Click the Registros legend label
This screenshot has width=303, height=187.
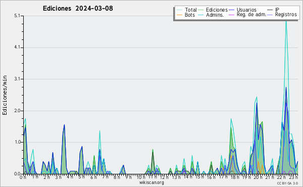coord(286,15)
